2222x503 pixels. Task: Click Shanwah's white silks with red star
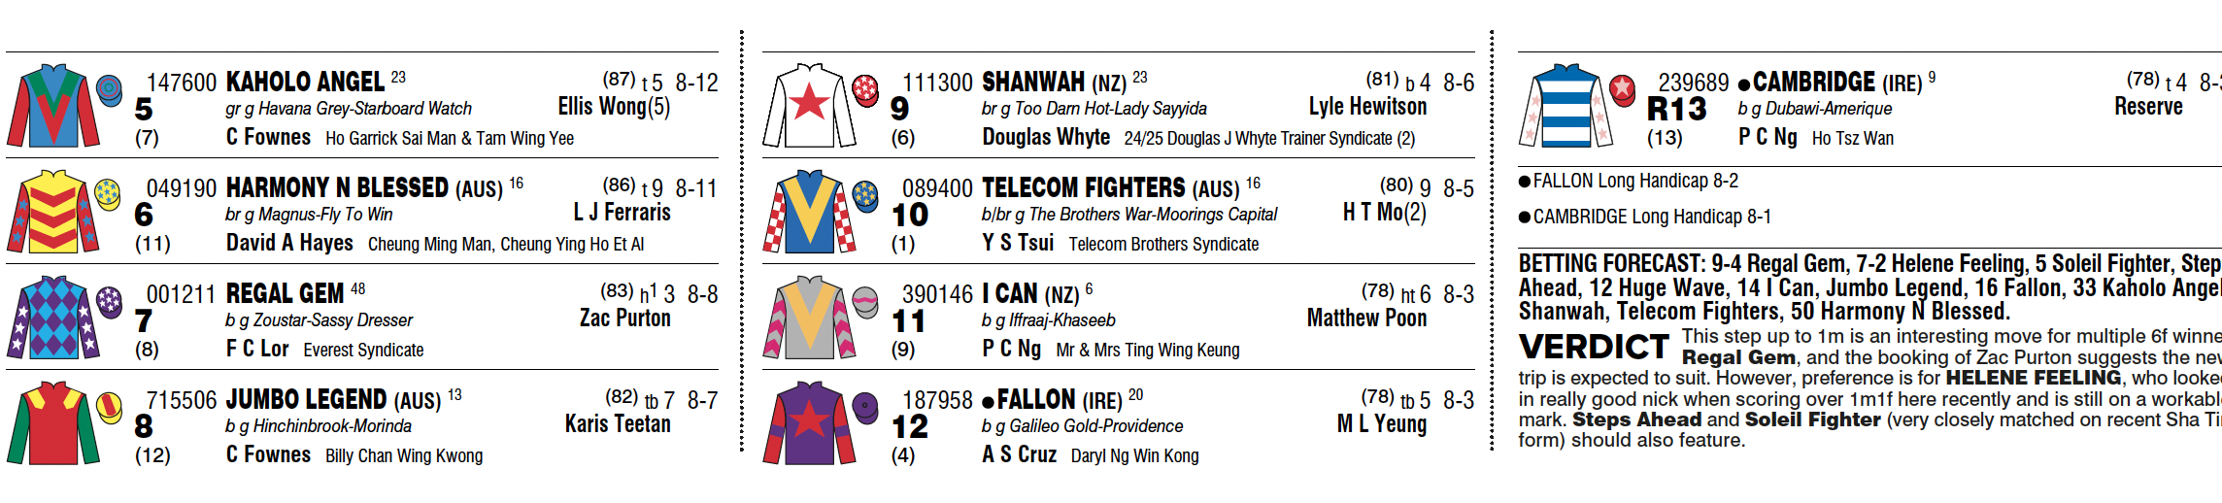click(x=809, y=106)
